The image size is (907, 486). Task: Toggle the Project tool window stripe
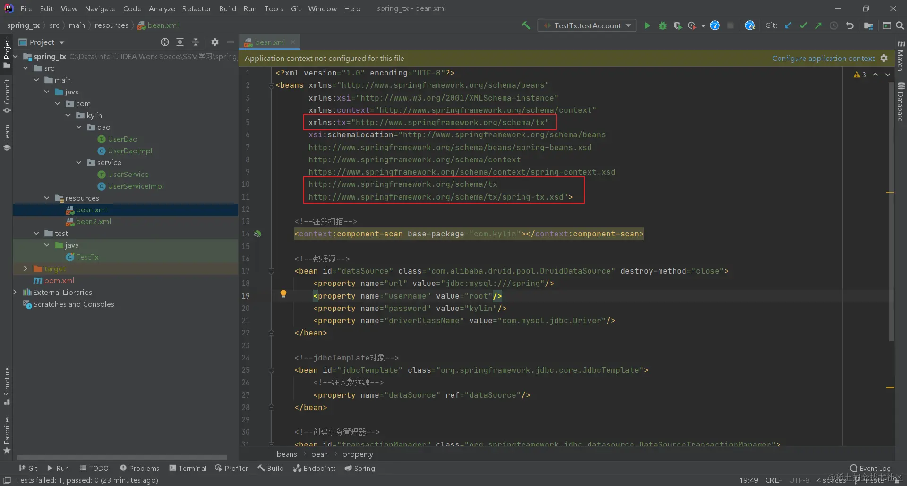pos(7,52)
